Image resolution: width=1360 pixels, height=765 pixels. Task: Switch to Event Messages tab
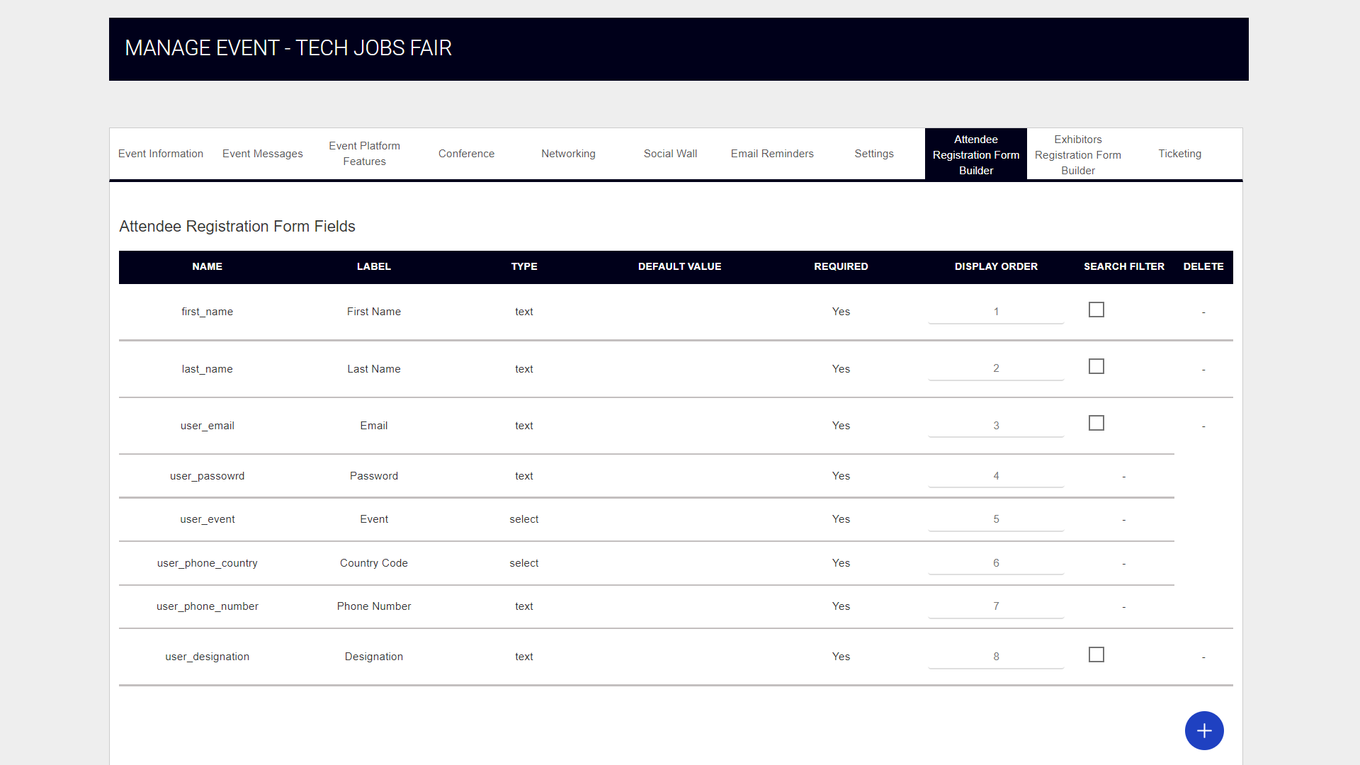coord(263,154)
